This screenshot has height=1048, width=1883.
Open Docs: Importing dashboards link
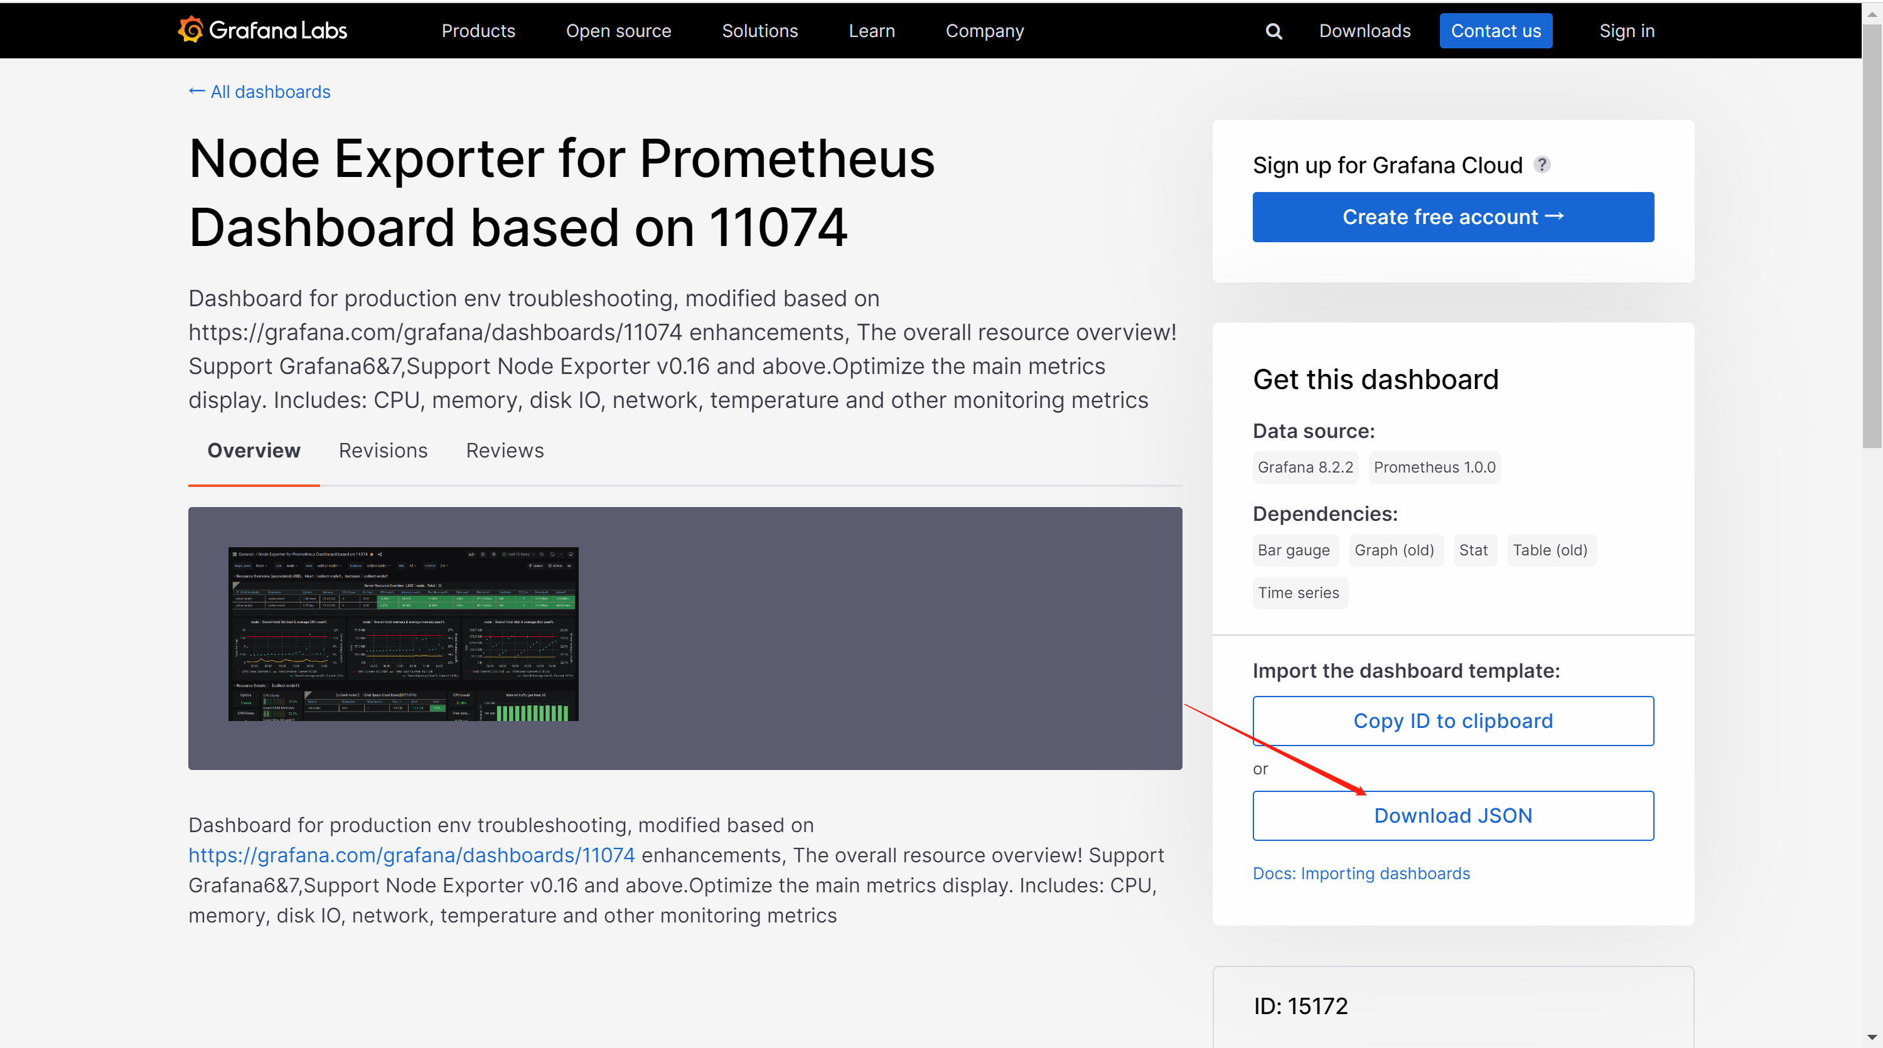tap(1360, 874)
